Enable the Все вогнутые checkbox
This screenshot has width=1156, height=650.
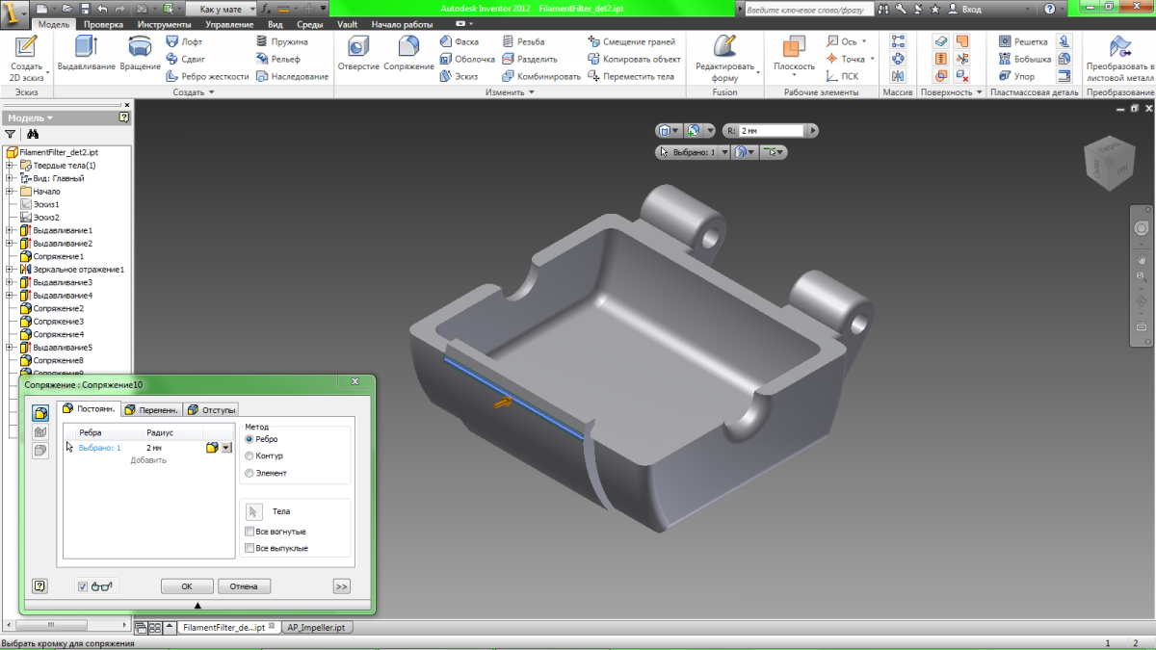(x=250, y=532)
